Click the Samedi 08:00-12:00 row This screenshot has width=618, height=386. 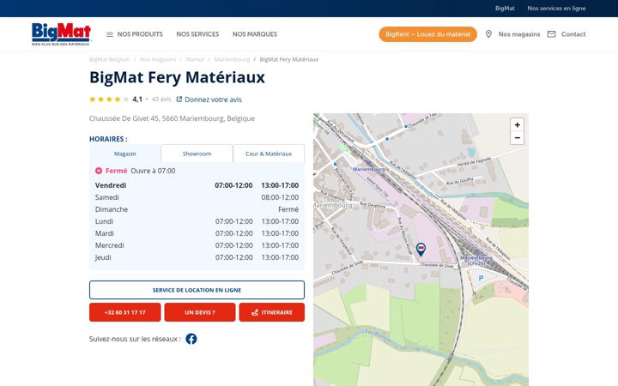(197, 197)
